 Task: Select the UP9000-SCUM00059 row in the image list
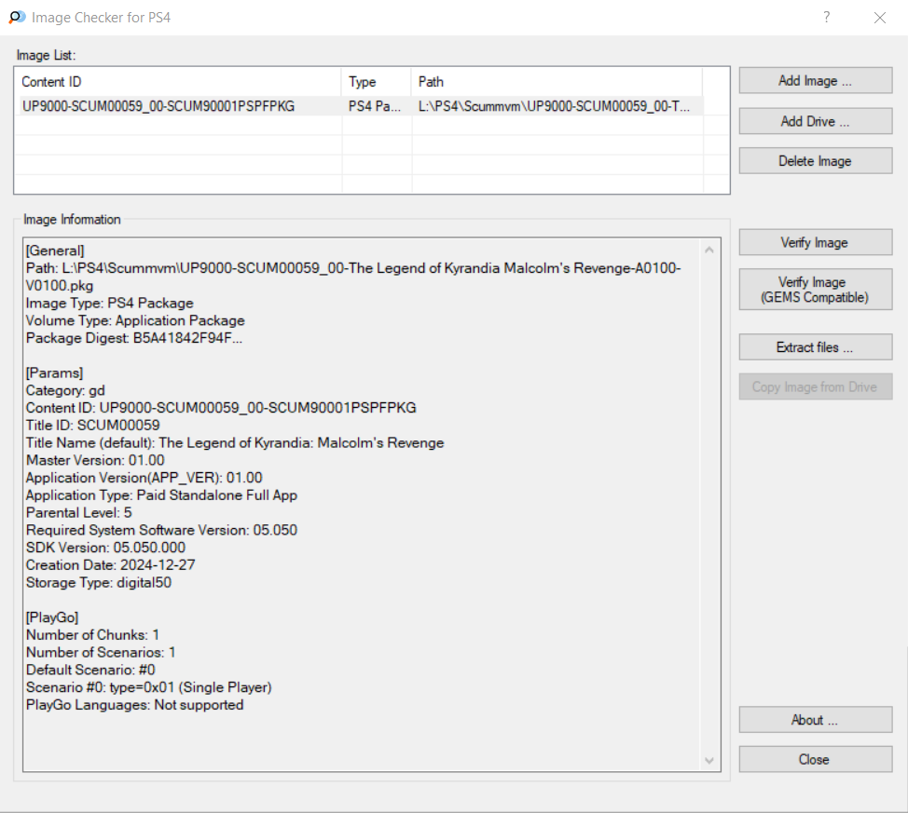coord(359,106)
